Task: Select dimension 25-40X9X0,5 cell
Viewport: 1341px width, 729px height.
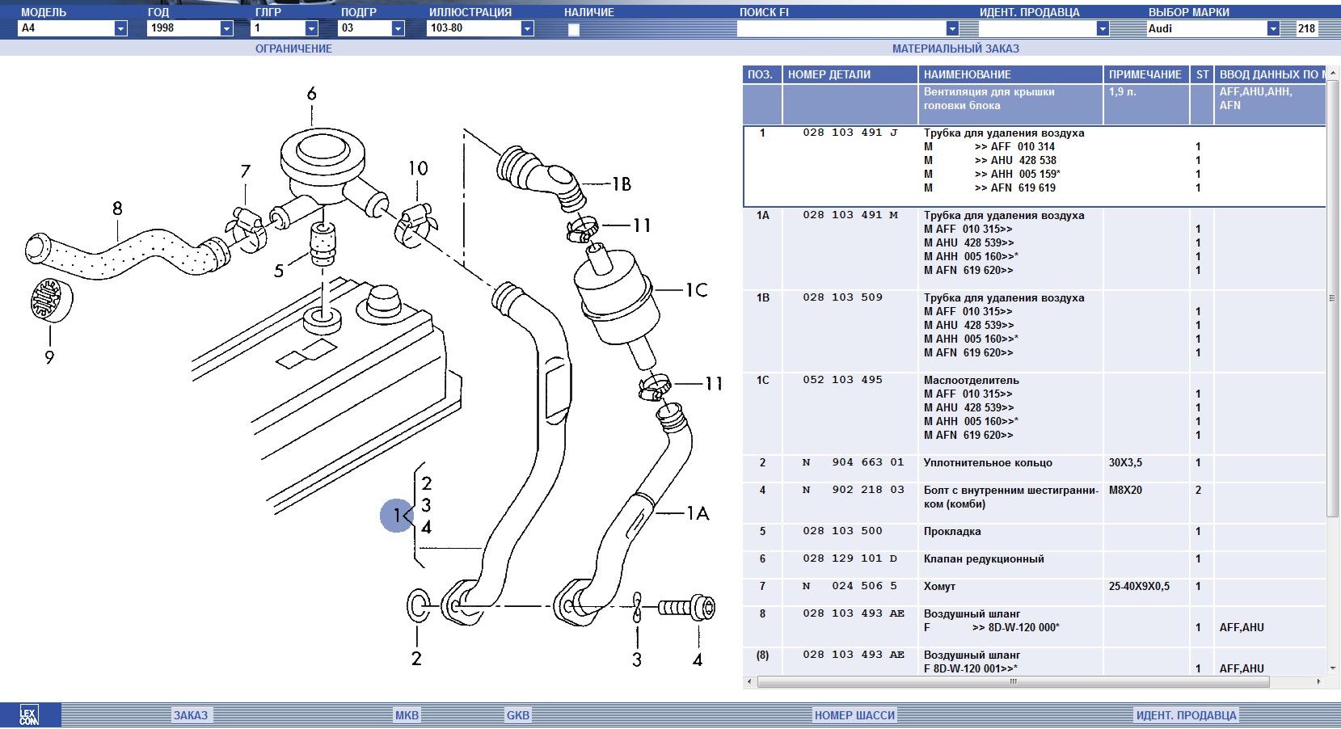Action: 1139,587
